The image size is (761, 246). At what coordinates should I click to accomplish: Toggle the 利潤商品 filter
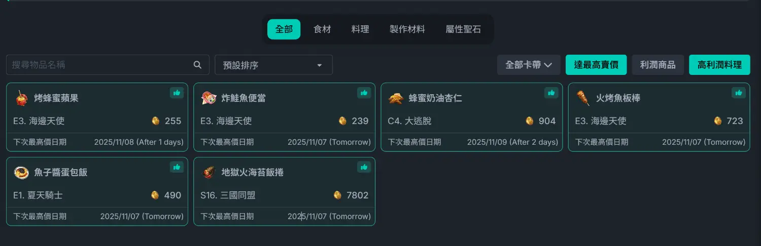[x=658, y=65]
